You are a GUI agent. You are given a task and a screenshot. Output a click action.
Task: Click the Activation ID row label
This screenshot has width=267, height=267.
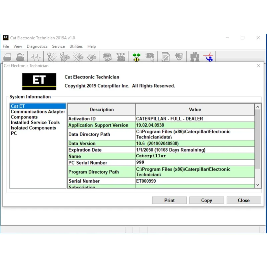coord(82,119)
